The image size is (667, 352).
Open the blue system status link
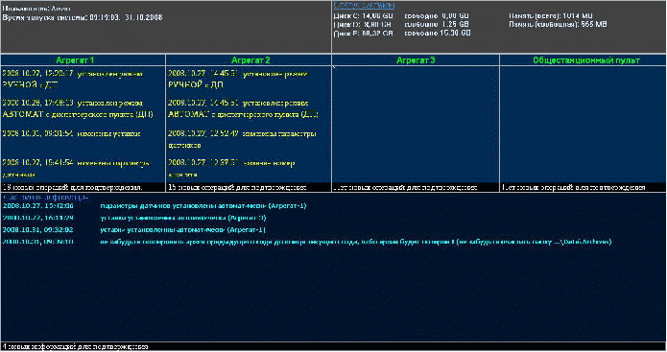point(364,6)
